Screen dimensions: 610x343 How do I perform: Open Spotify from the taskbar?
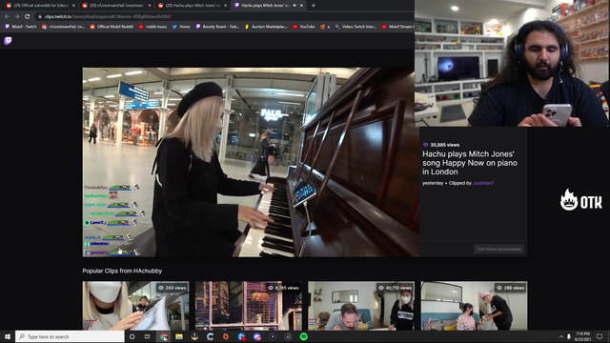tap(304, 336)
